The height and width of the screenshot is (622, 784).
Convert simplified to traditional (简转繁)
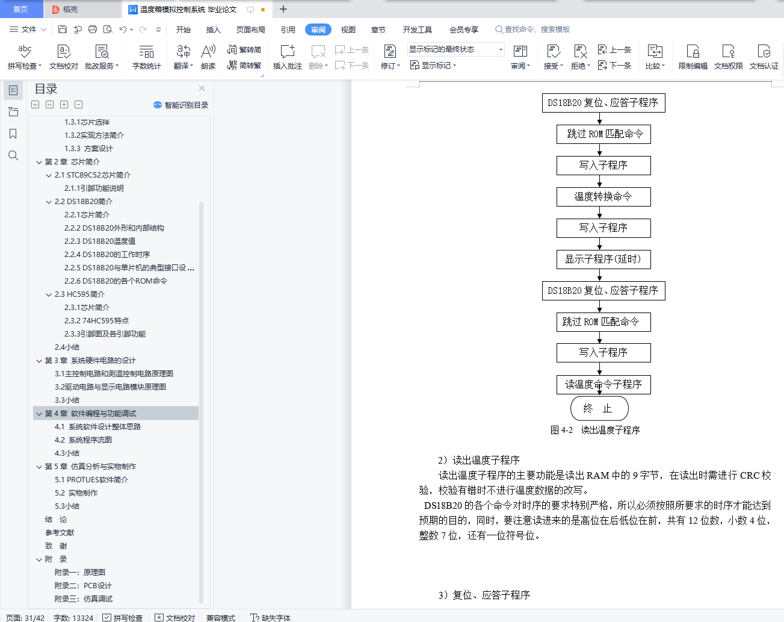click(x=244, y=65)
